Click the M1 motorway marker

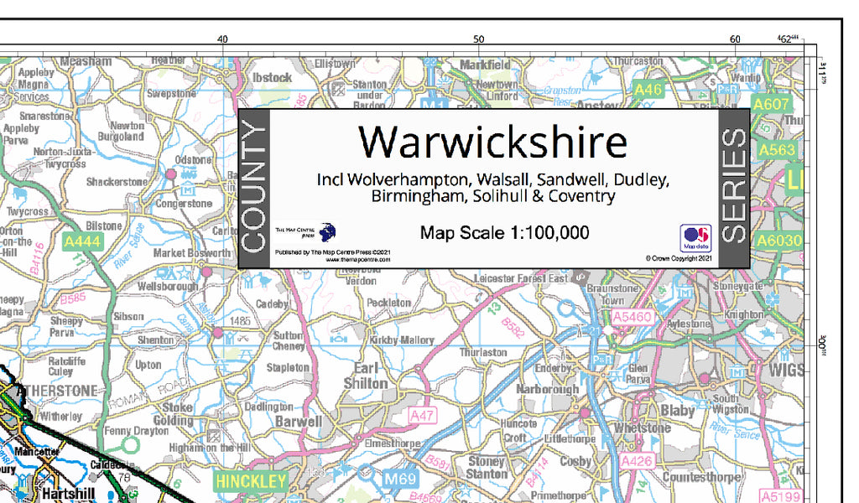[433, 104]
